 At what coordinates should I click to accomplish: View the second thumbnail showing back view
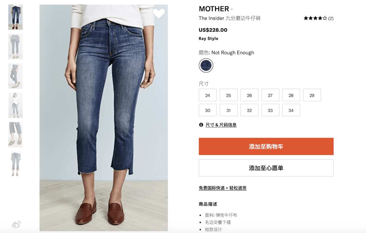coord(15,47)
